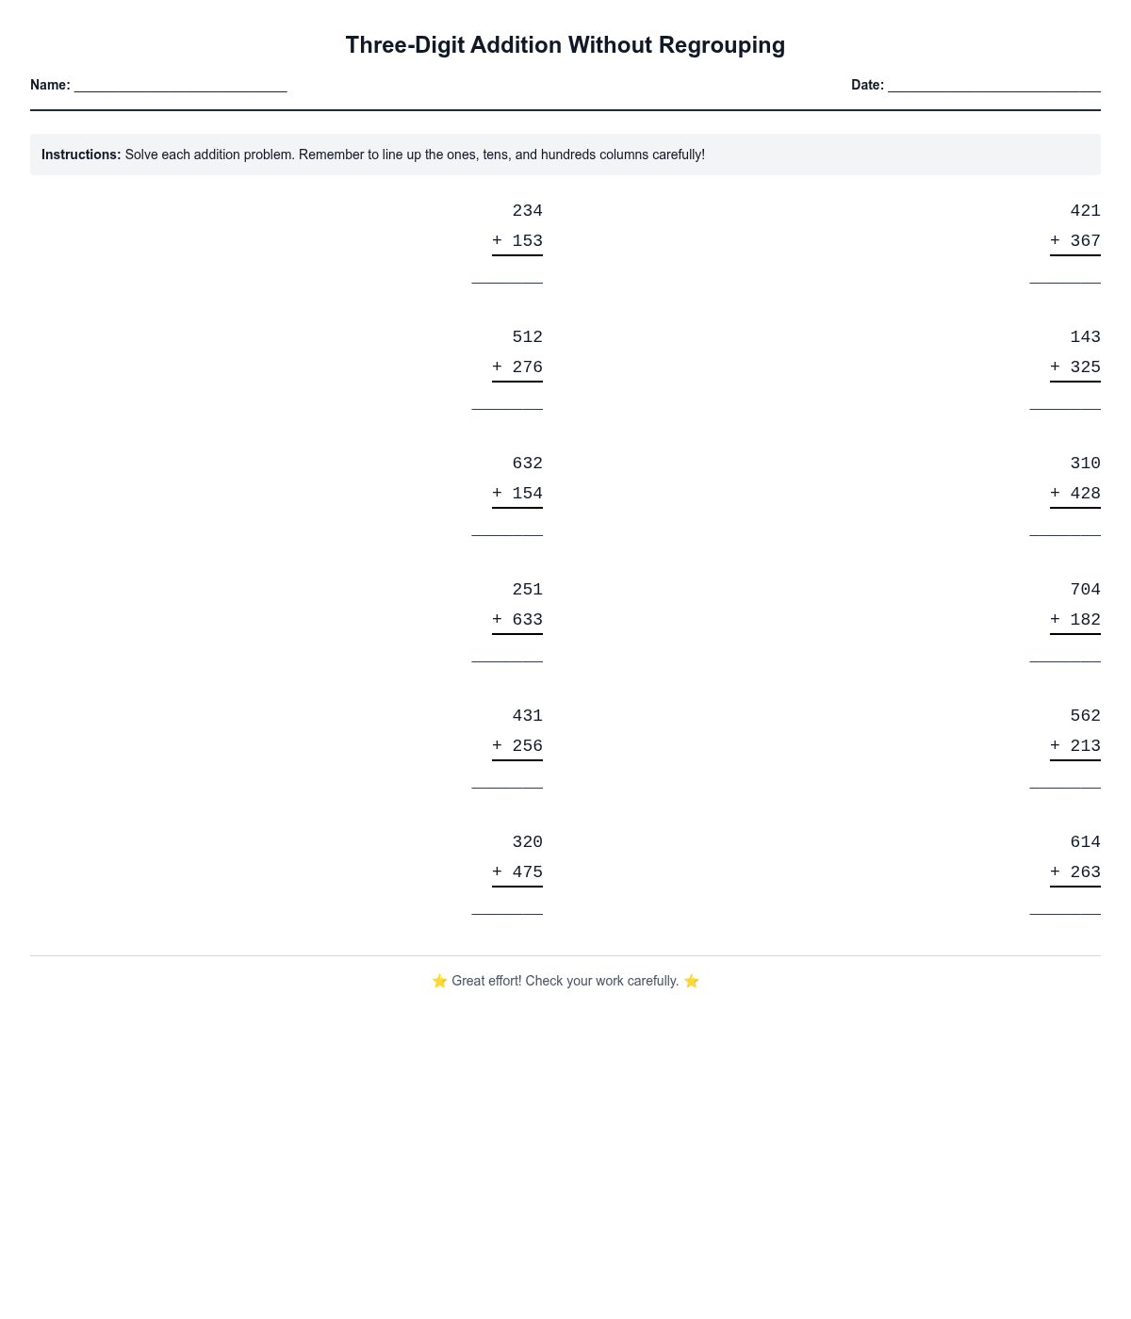Click the Date input line
1131x1319 pixels.
[x=993, y=85]
